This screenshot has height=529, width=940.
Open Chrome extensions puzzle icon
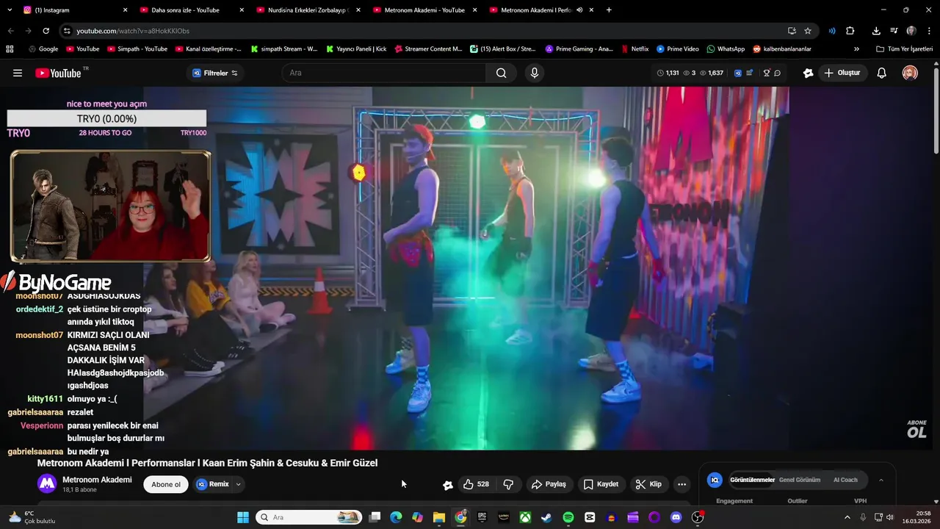[x=850, y=31]
